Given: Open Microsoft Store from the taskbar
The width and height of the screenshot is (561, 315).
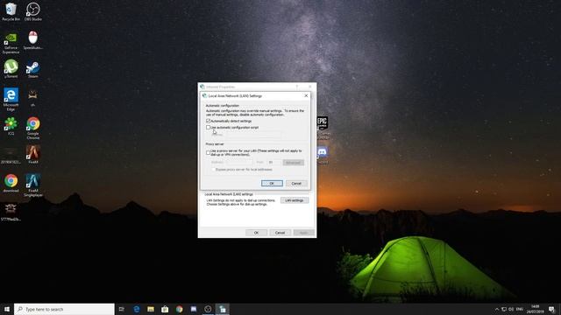Looking at the screenshot, I should click(165, 309).
